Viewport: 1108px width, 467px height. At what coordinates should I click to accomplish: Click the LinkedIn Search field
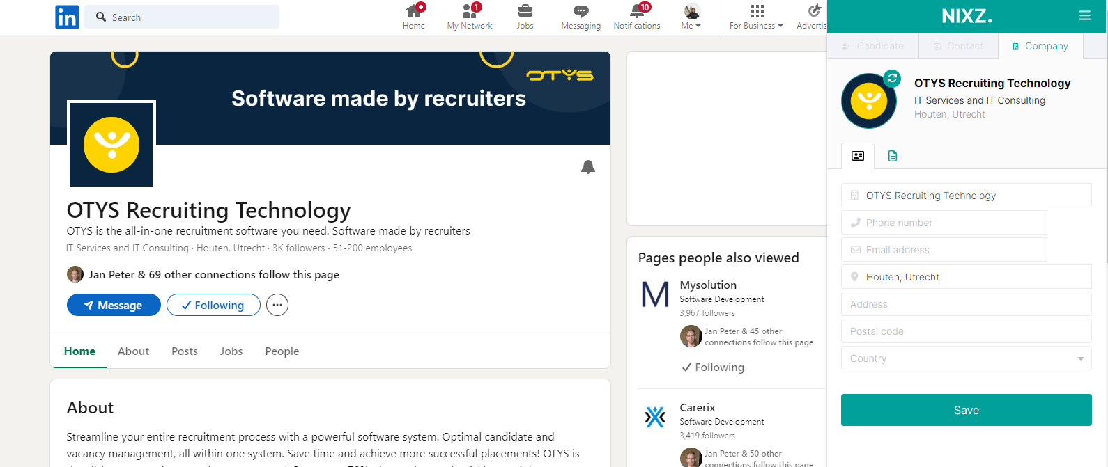click(x=182, y=17)
